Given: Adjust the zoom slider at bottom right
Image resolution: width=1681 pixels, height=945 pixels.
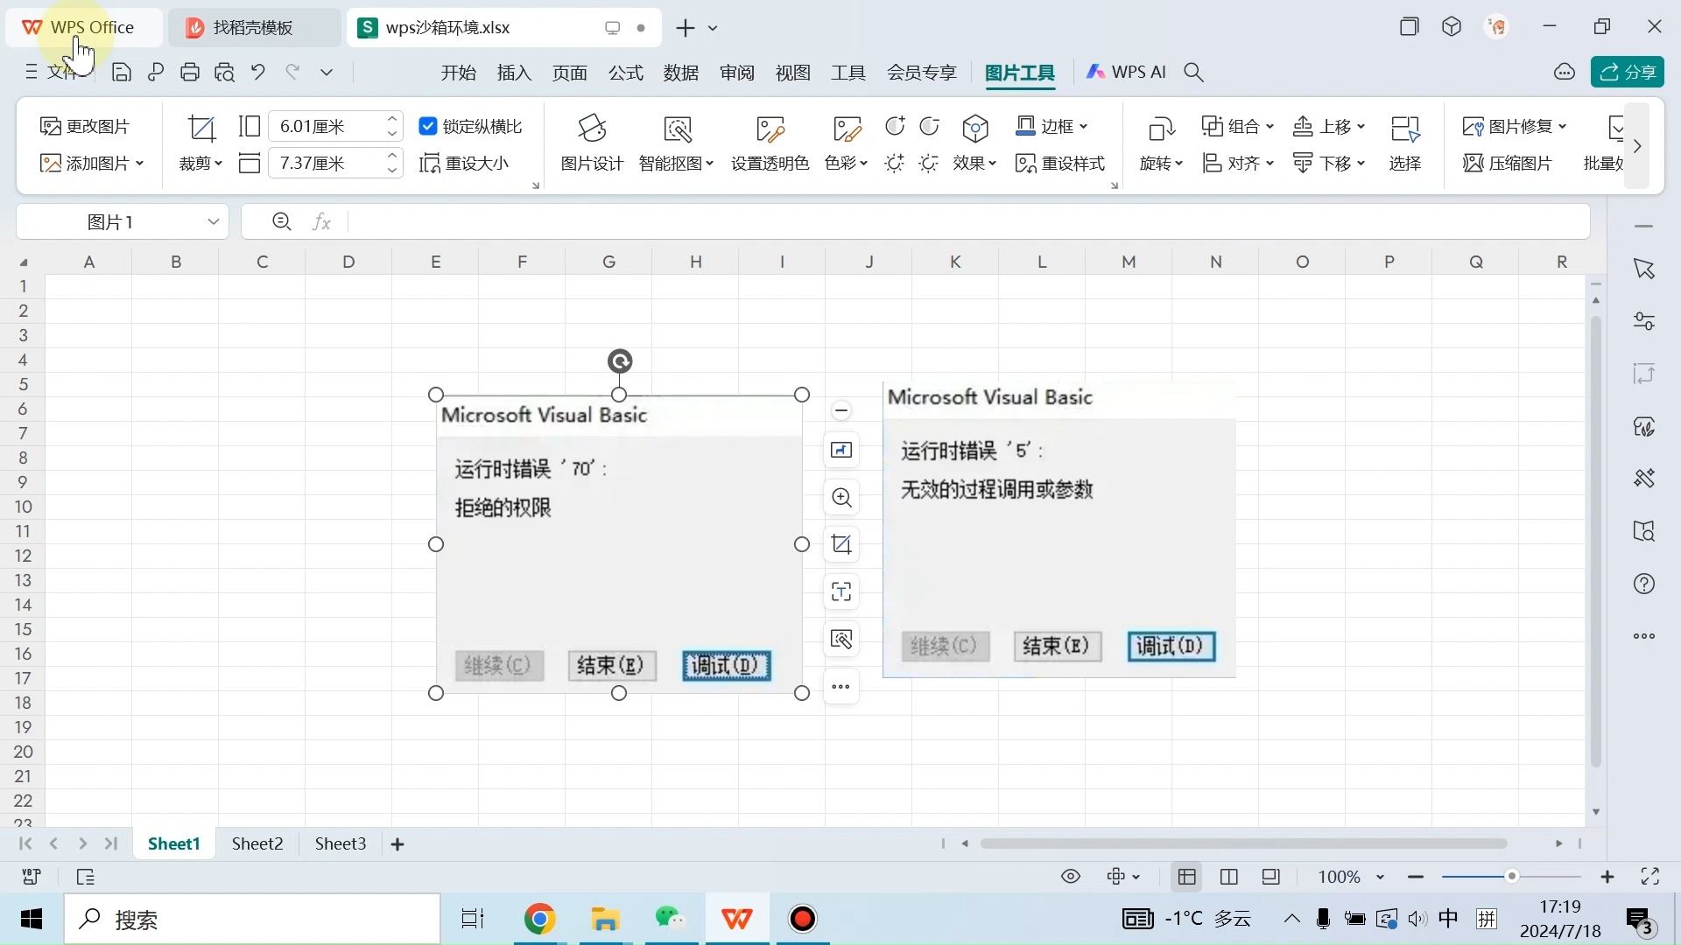Looking at the screenshot, I should 1512,877.
